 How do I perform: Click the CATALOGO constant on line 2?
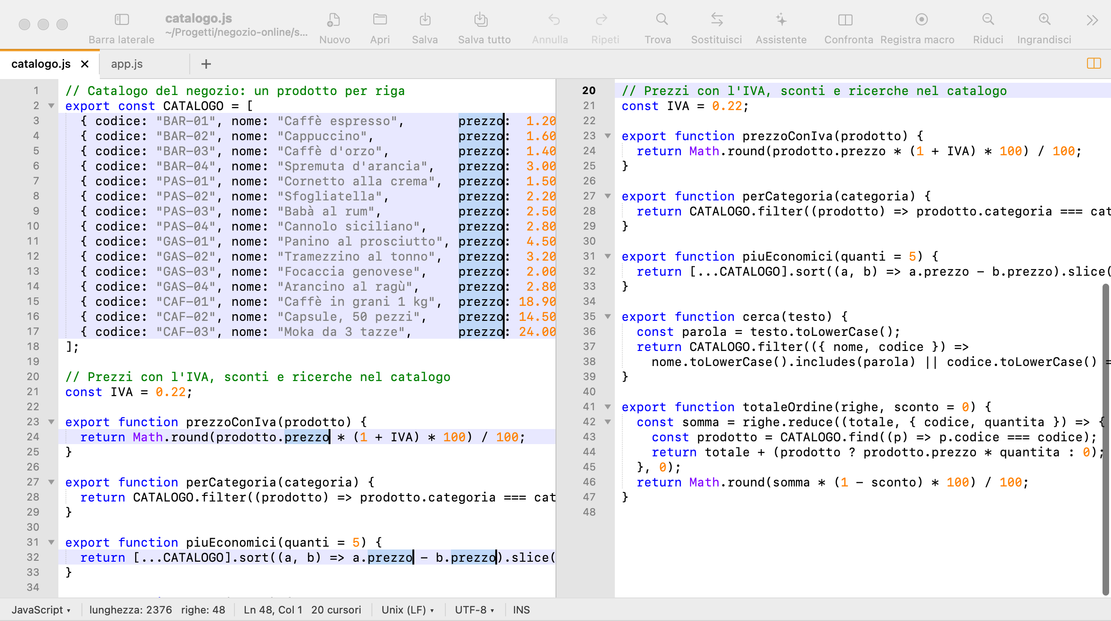193,106
